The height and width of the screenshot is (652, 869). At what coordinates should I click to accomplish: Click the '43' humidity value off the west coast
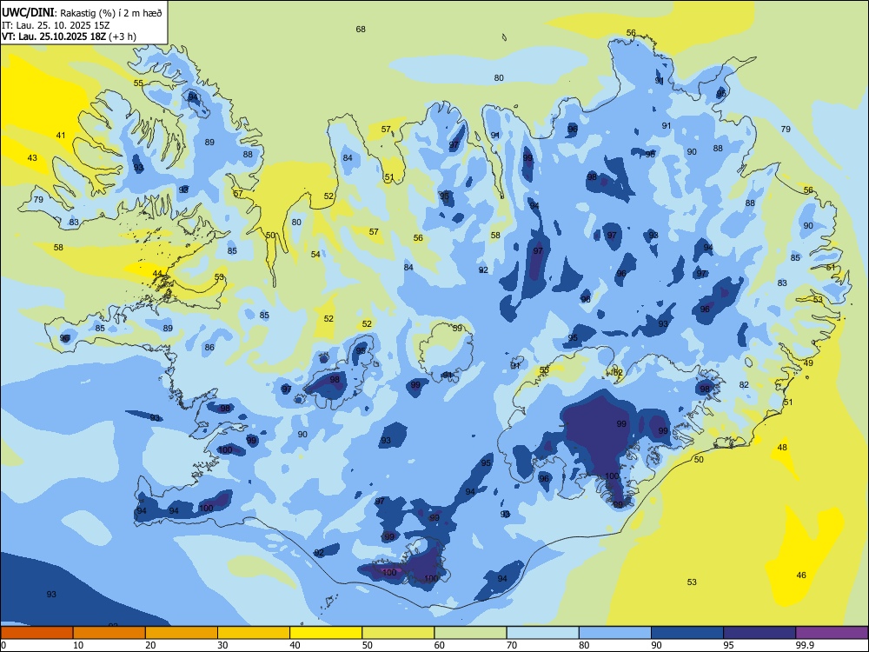33,158
